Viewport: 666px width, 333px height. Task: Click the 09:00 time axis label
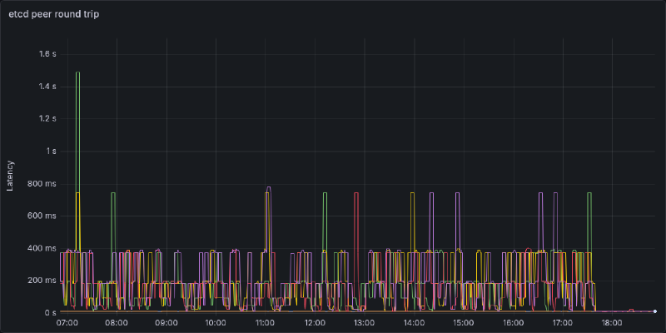tap(166, 323)
